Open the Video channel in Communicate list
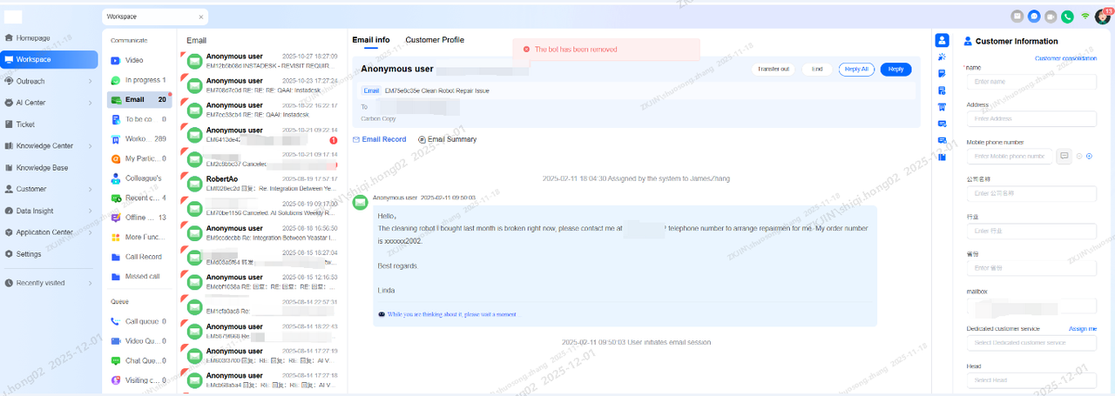The height and width of the screenshot is (396, 1115). (x=133, y=60)
